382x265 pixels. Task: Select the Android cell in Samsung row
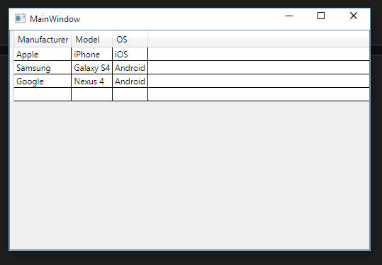[x=130, y=67]
